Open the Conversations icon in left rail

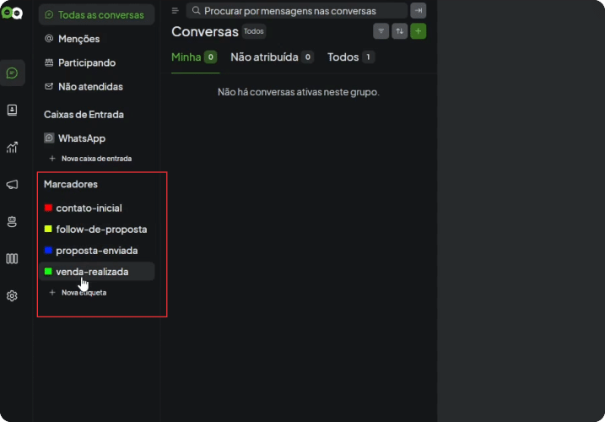[x=13, y=73]
